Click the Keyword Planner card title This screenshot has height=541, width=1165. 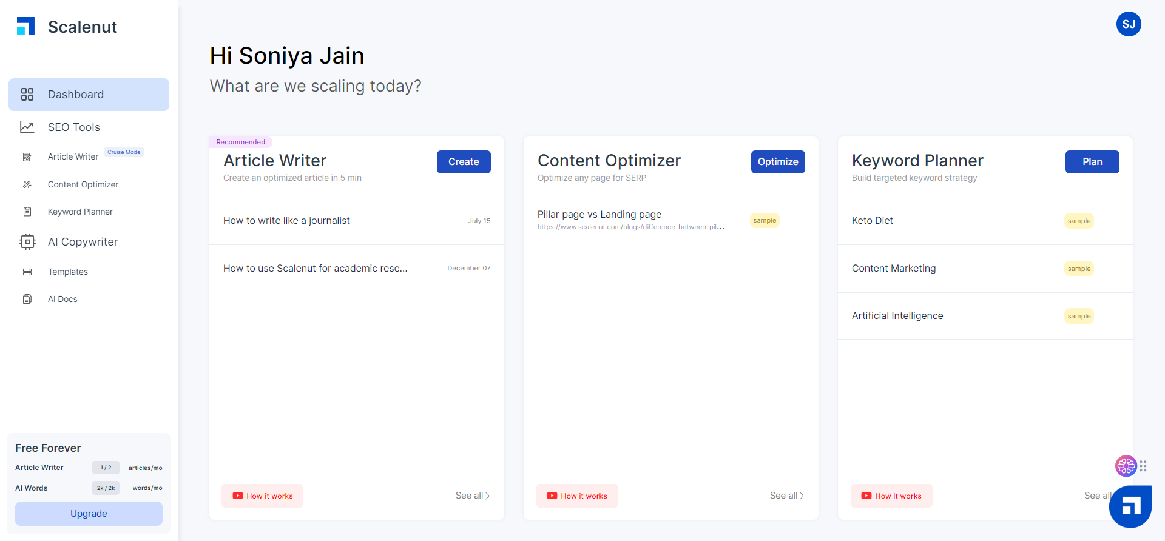pyautogui.click(x=917, y=161)
